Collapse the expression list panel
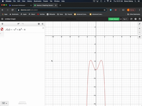Image resolution: width=142 pixels, height=106 pixels. tap(43, 24)
